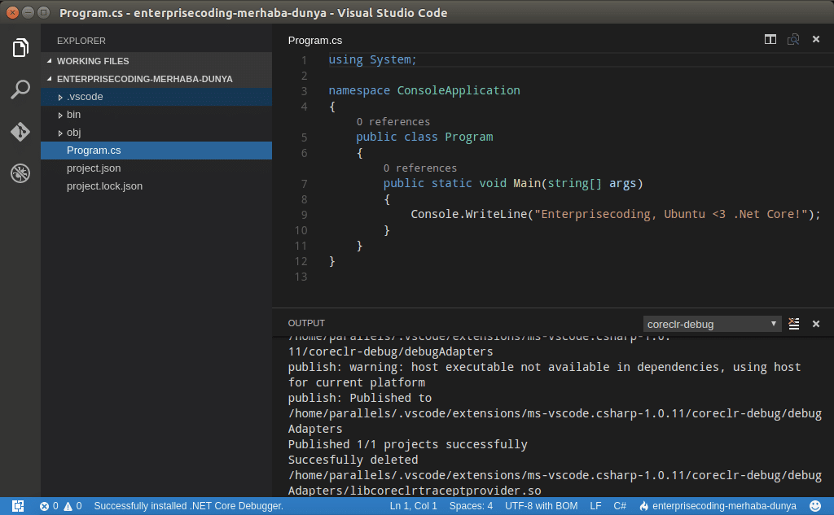Expand the obj folder
This screenshot has width=834, height=515.
[x=156, y=133]
